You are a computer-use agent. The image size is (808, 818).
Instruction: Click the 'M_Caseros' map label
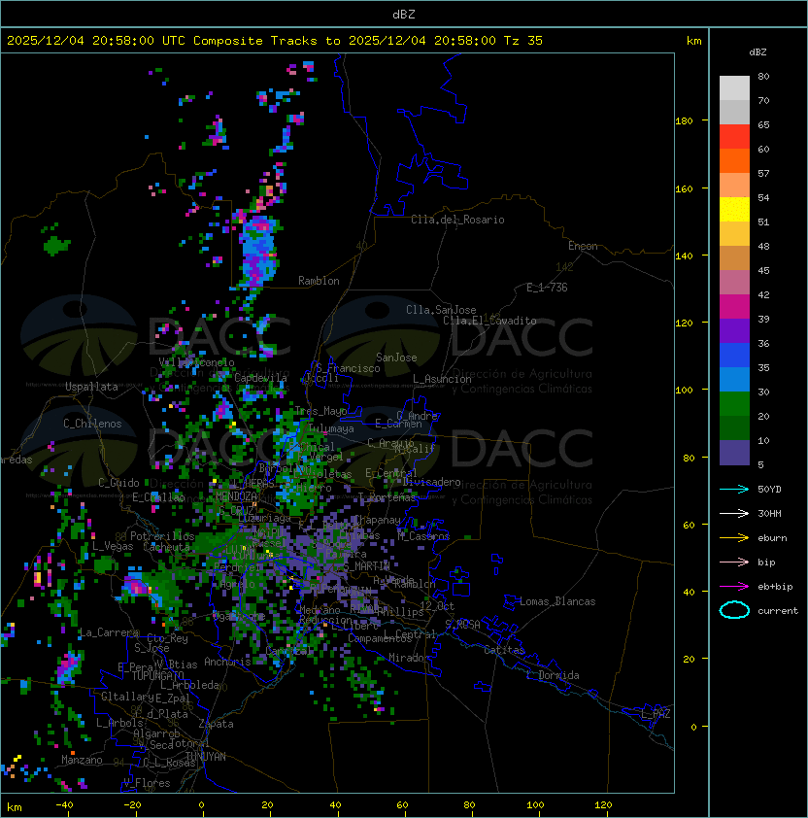coord(423,536)
